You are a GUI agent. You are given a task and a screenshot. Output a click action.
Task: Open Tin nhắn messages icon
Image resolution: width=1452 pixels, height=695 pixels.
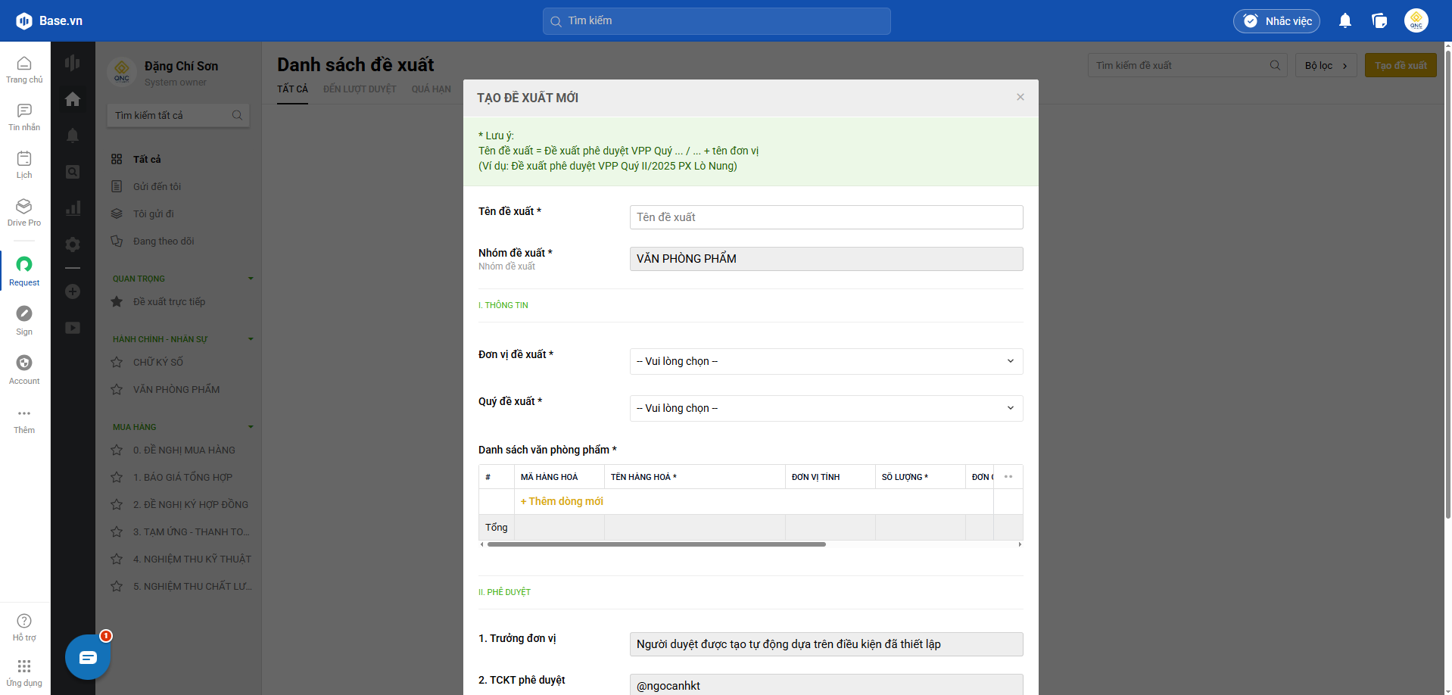pyautogui.click(x=24, y=116)
